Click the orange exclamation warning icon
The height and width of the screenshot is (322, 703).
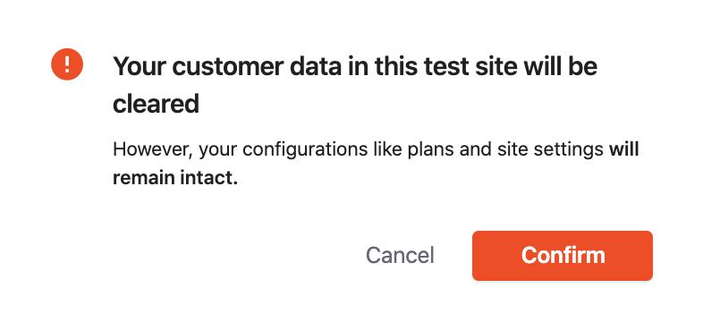coord(67,64)
